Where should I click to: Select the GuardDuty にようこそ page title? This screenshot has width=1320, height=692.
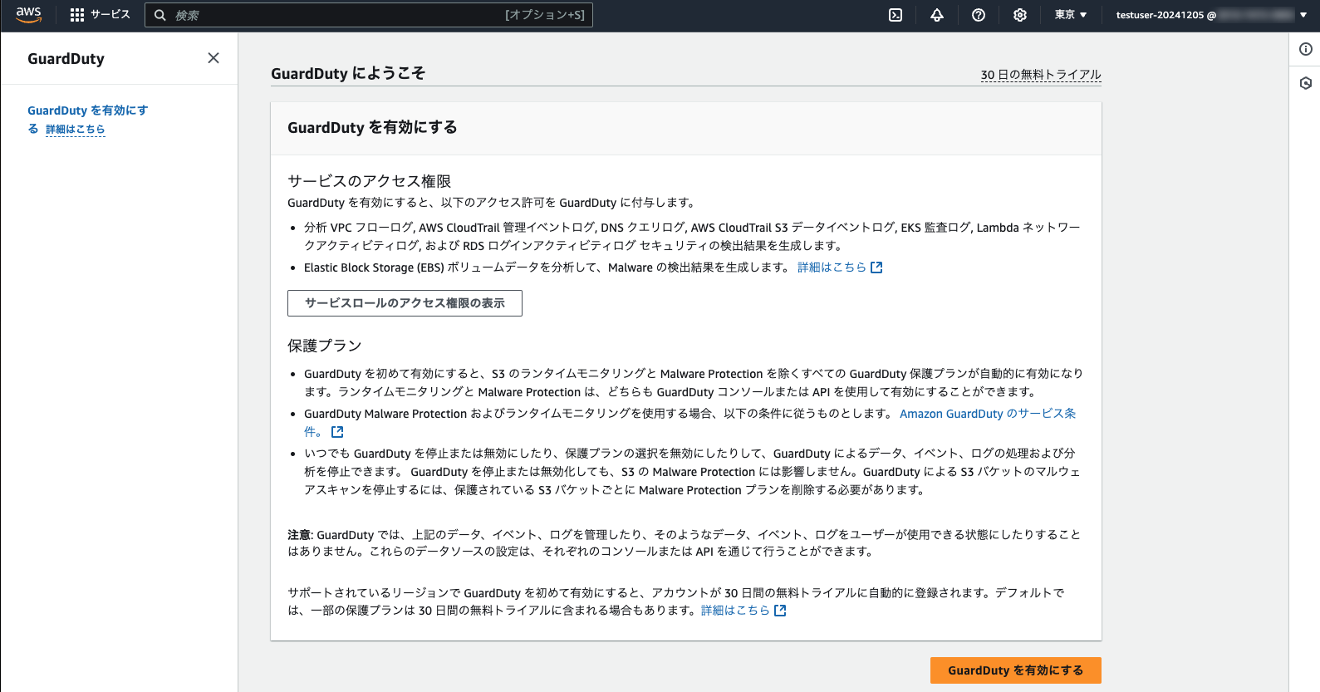348,73
